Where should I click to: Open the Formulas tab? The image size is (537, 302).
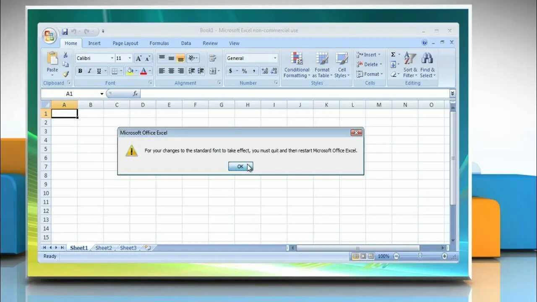click(x=159, y=43)
